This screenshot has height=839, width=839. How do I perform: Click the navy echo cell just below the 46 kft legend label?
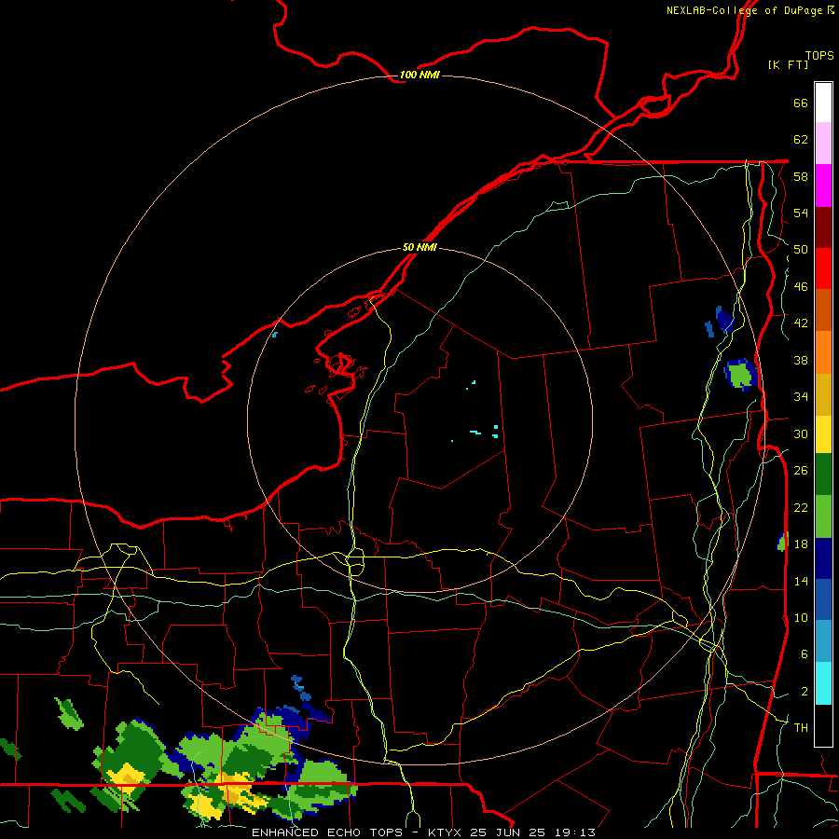pos(724,321)
